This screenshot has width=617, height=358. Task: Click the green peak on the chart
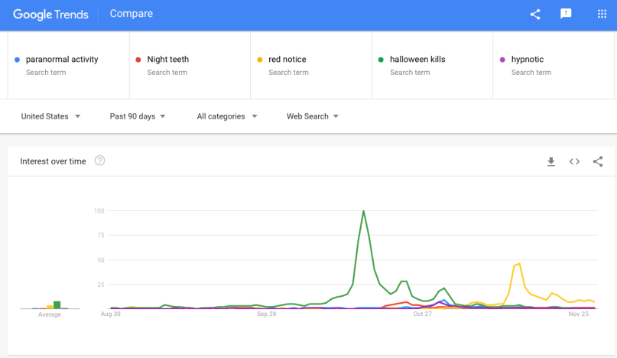click(363, 211)
